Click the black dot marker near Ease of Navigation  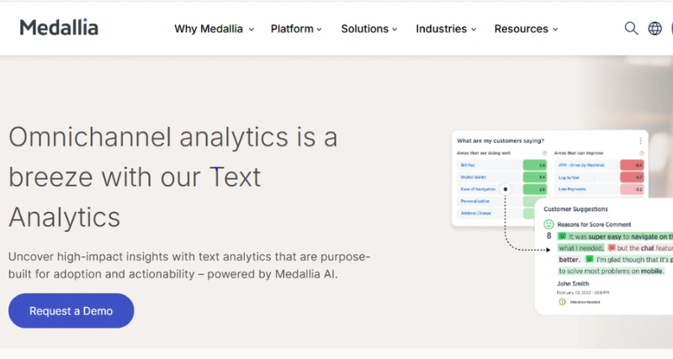tap(506, 189)
